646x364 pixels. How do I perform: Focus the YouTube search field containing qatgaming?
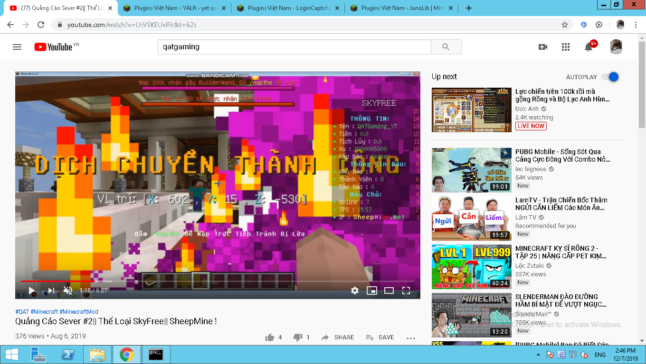294,47
